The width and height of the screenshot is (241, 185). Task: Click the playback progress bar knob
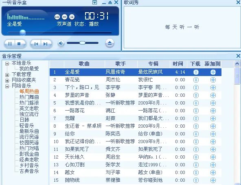coord(23,33)
